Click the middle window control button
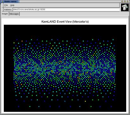Viewport: 130px width, 115px height. [x=125, y=2]
